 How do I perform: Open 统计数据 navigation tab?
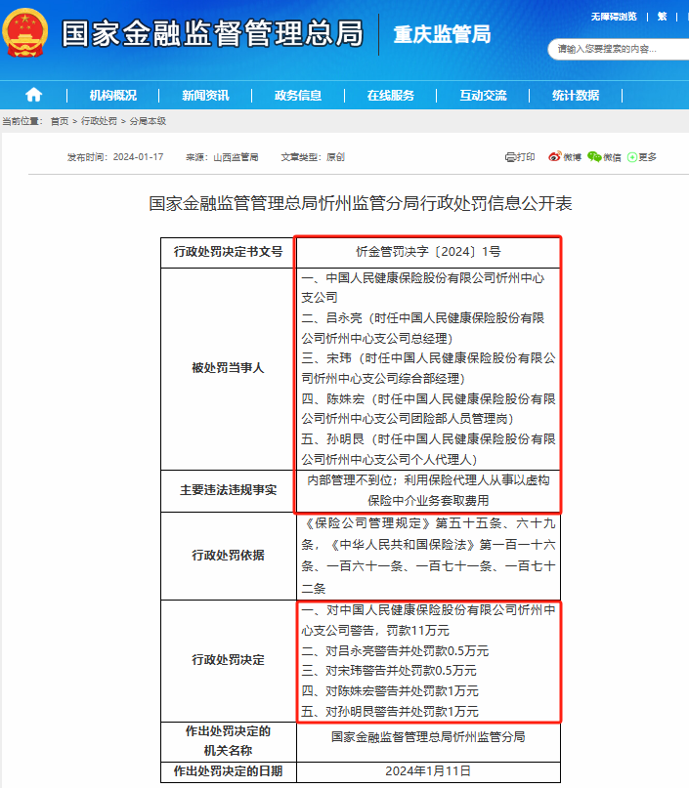[575, 95]
